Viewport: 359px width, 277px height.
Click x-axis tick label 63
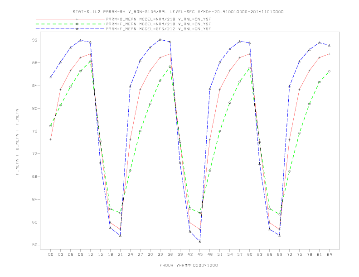(x=260, y=254)
